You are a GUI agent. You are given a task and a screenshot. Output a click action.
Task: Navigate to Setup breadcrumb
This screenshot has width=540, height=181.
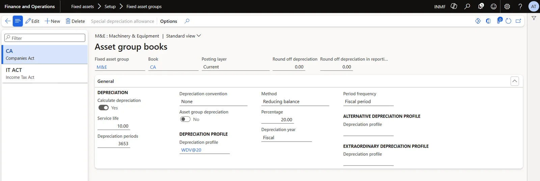110,6
